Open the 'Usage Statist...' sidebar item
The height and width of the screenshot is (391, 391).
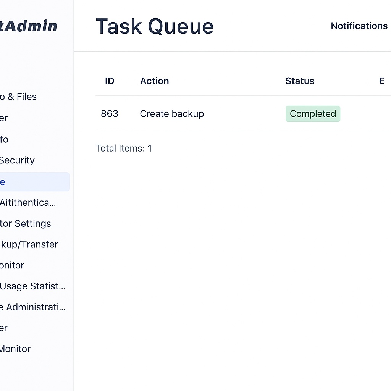tap(32, 286)
